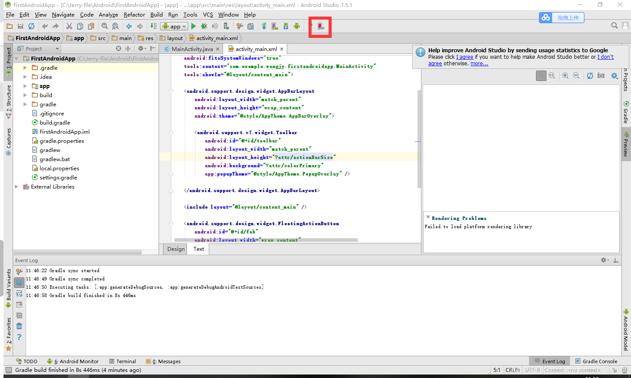Image resolution: width=631 pixels, height=378 pixels.
Task: Open Android Device Monitor icon
Action: coord(297,26)
